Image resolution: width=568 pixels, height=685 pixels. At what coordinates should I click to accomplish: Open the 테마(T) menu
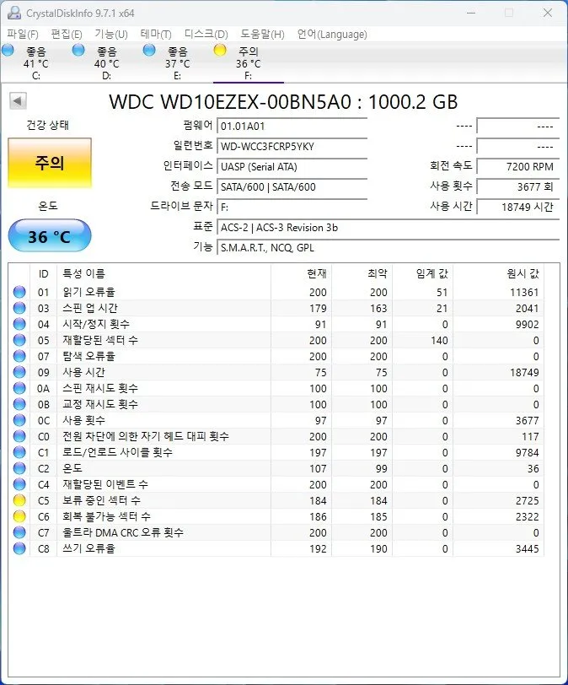(156, 34)
